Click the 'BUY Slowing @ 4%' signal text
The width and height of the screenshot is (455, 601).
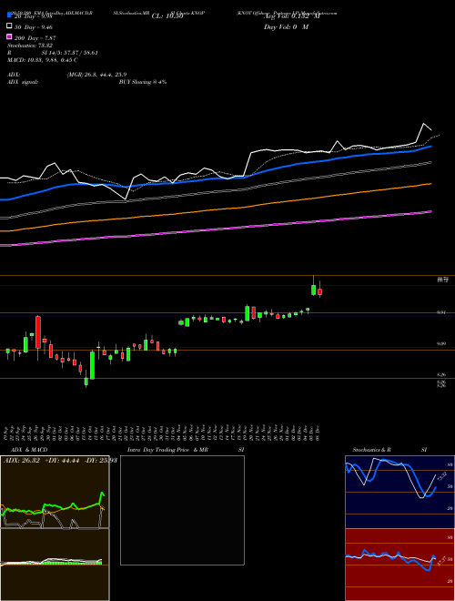(x=143, y=82)
